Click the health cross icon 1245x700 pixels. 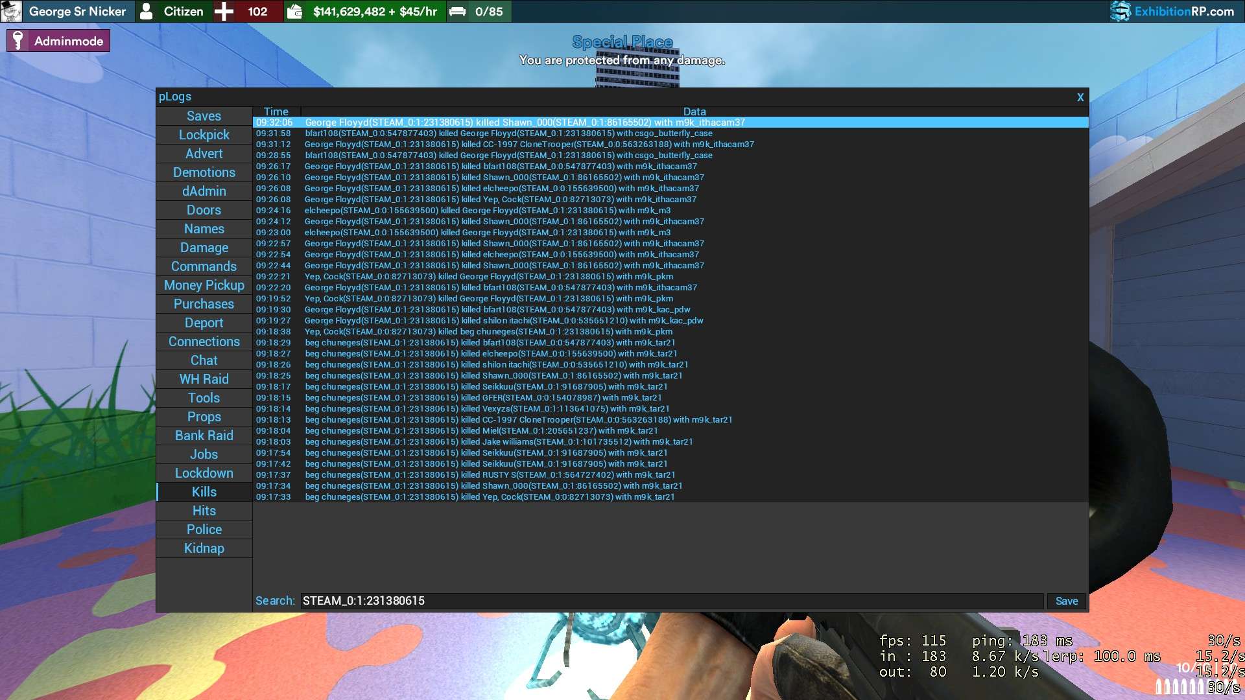coord(224,11)
